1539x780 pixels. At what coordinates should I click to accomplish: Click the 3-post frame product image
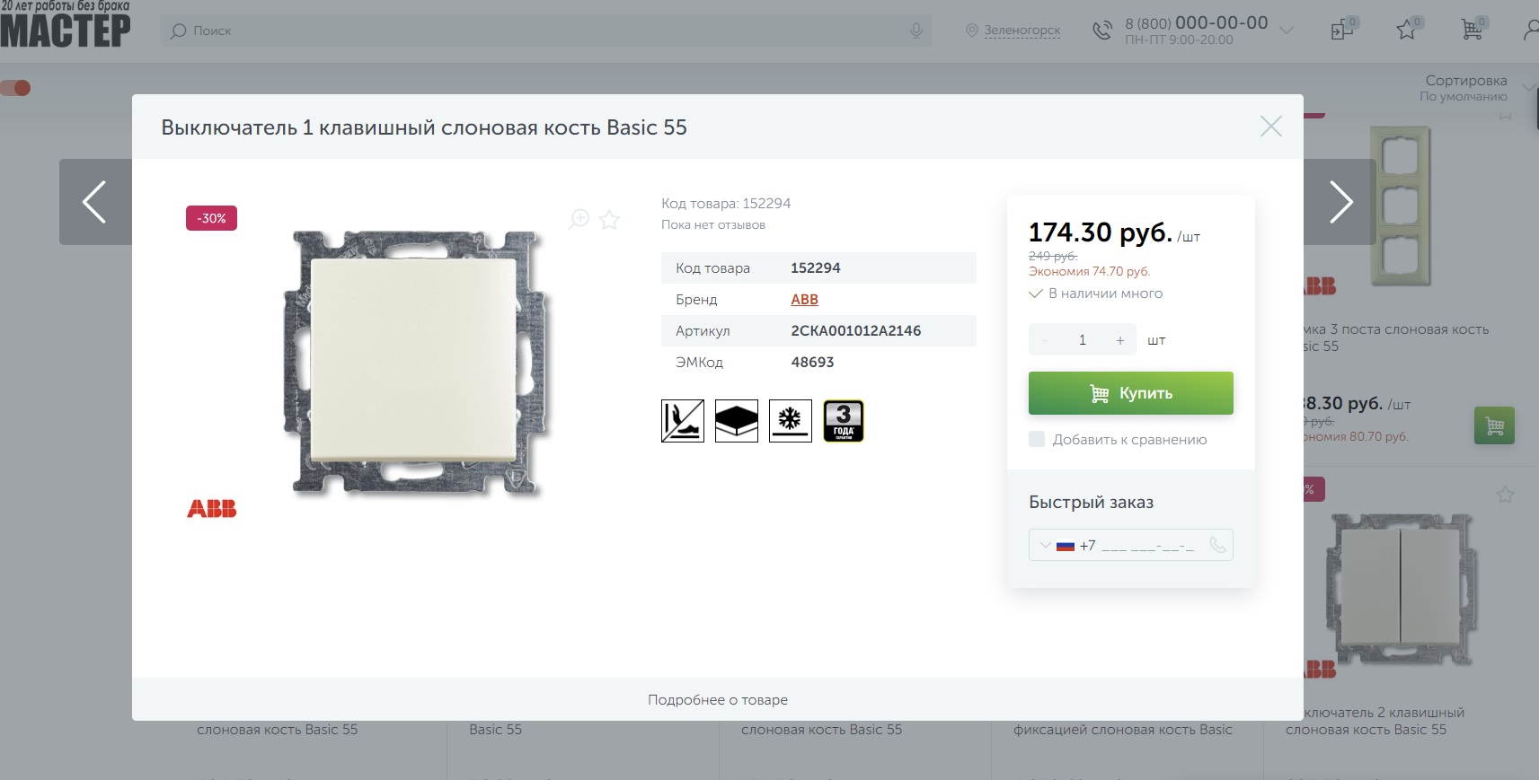[1399, 206]
